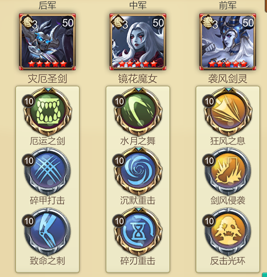Screen dimensions: 267x277
Task: Click the cavalry horse badge on 镜花魔女
Action: point(117,22)
